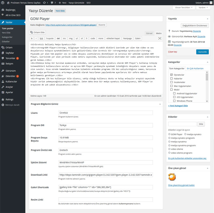Open comments bubble in admin bar
The height and width of the screenshot is (213, 214).
tap(52, 3)
